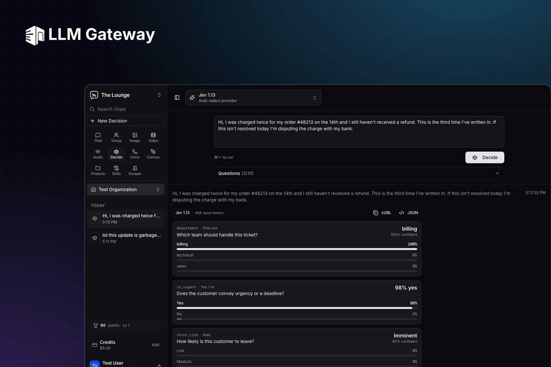
Task: Click the New Decision button
Action: (x=126, y=121)
